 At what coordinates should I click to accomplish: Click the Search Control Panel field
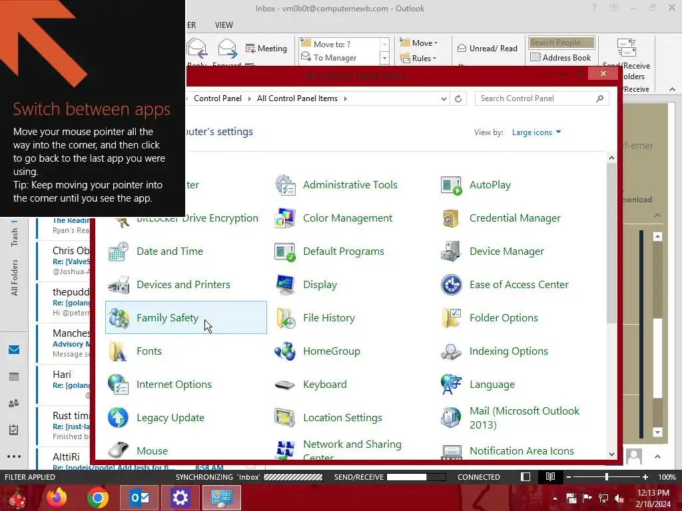click(541, 98)
